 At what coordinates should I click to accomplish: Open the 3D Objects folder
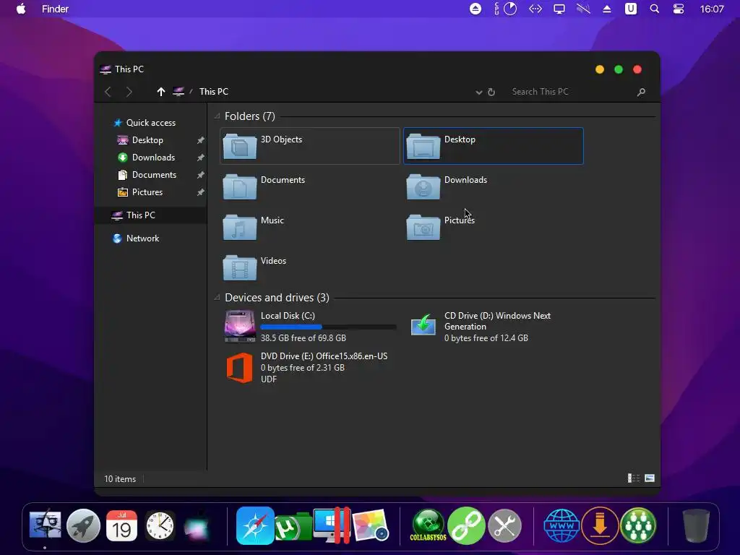click(309, 146)
